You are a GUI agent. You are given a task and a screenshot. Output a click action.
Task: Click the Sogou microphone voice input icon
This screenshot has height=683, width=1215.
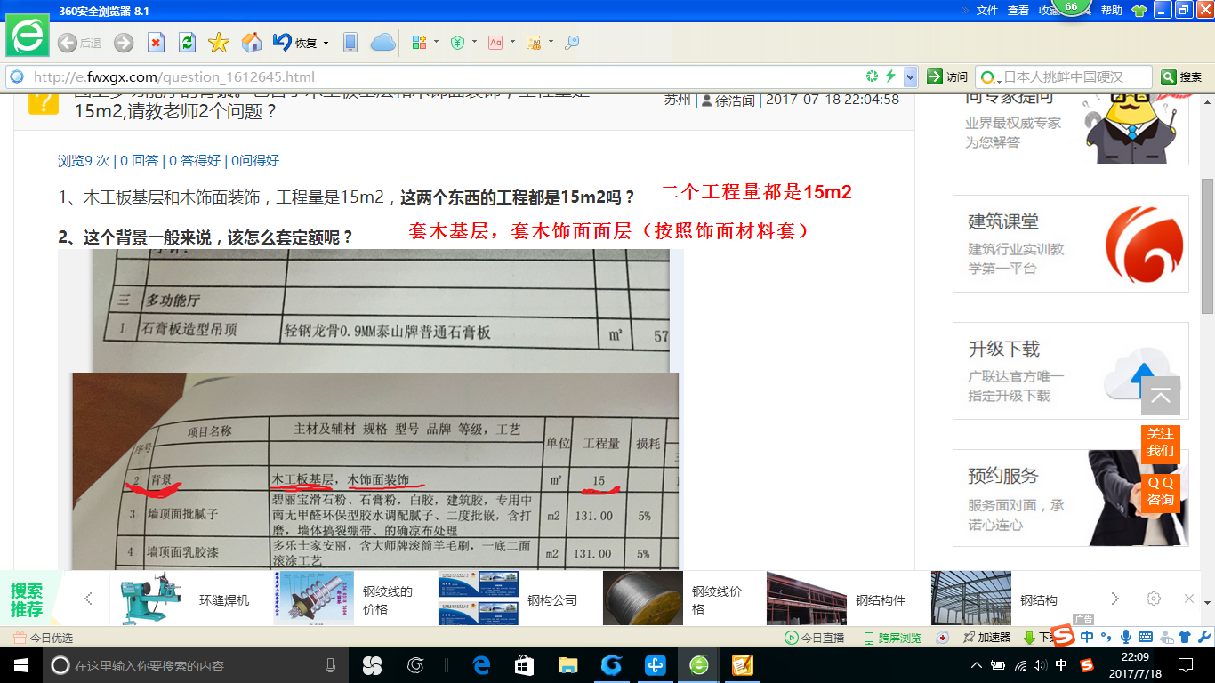(1126, 637)
